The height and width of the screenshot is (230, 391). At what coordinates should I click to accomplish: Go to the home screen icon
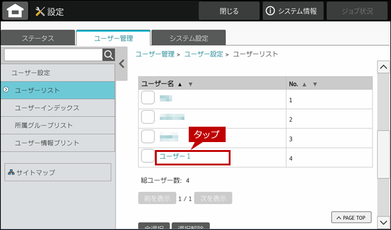coord(15,10)
